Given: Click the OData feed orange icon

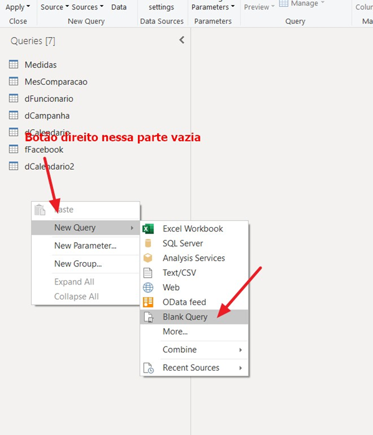Looking at the screenshot, I should [148, 302].
